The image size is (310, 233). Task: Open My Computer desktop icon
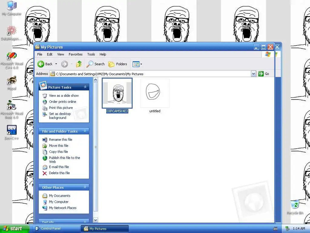point(12,8)
